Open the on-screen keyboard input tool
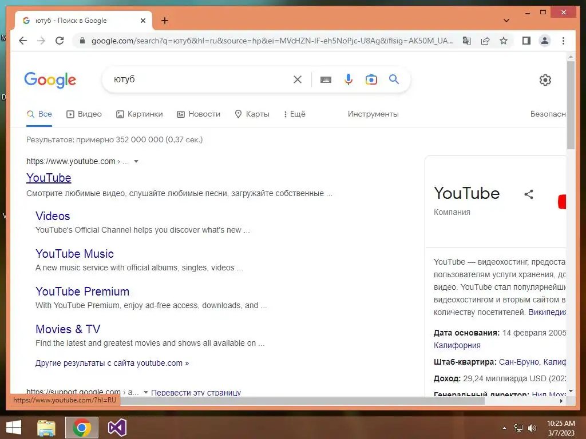 (326, 79)
